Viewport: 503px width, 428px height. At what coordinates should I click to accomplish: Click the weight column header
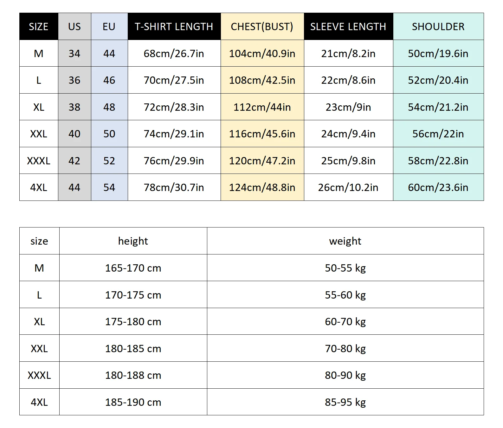click(345, 241)
